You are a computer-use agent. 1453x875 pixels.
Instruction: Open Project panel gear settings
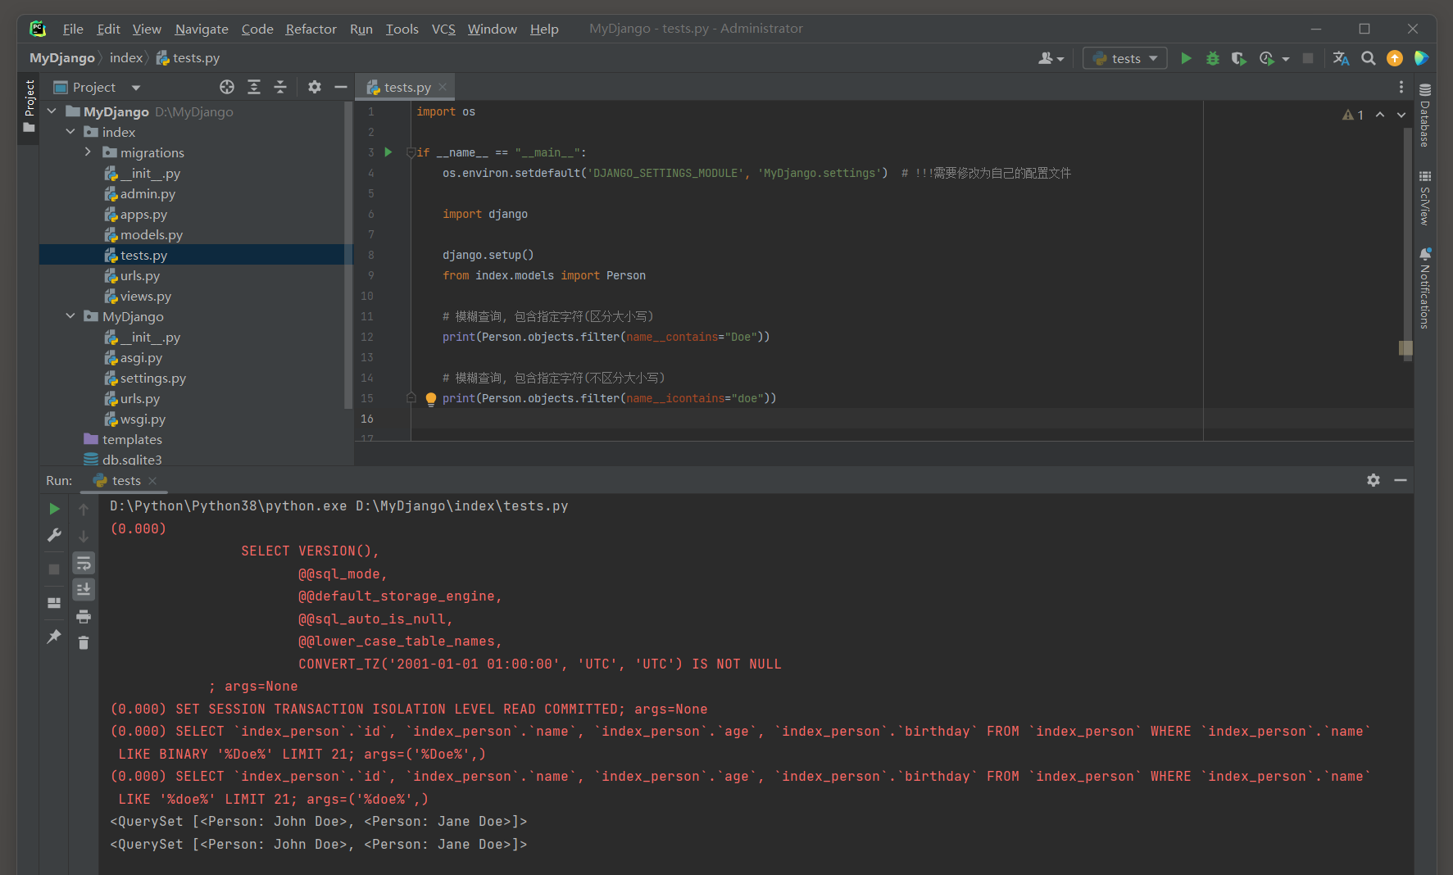(x=315, y=87)
